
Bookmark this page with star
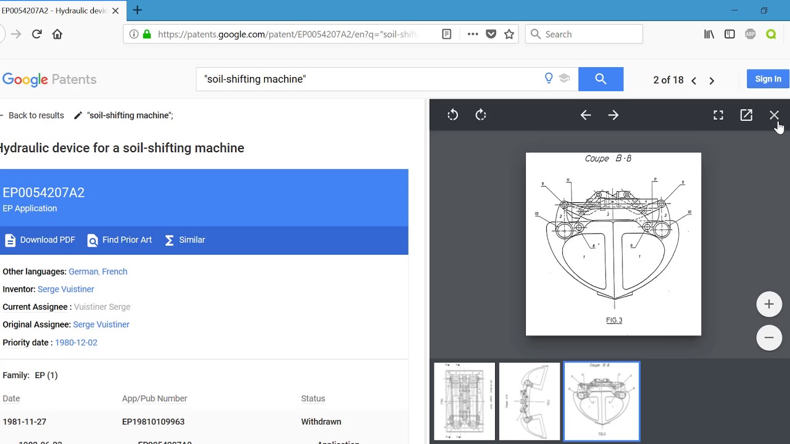coord(509,34)
